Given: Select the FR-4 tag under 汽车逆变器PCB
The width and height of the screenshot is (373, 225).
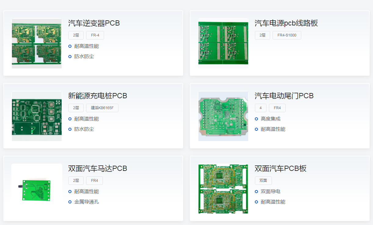Looking at the screenshot, I should (x=95, y=35).
